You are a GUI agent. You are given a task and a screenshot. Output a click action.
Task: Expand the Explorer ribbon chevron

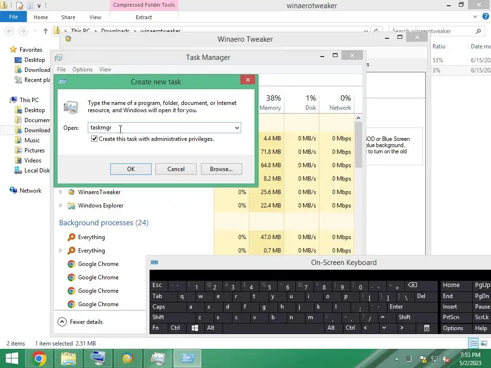point(475,17)
